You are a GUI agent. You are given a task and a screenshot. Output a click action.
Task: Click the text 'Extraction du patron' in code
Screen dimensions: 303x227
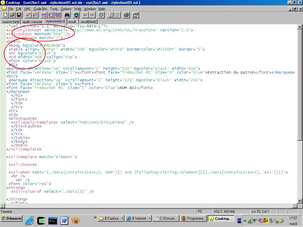pyautogui.click(x=231, y=72)
